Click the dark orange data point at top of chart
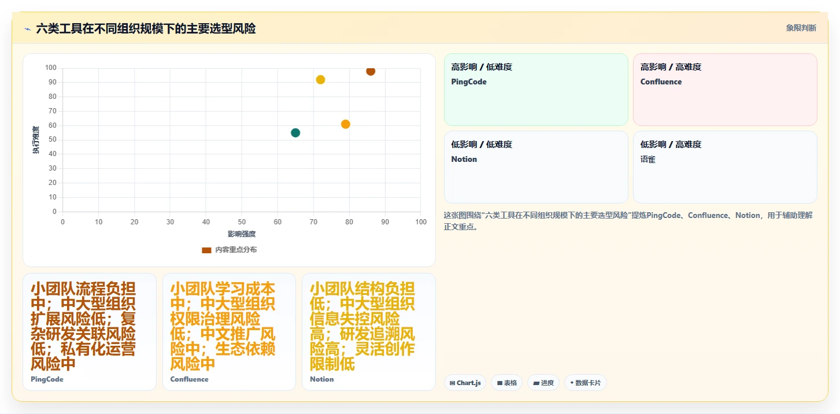Viewport: 840px width, 414px height. click(x=371, y=71)
